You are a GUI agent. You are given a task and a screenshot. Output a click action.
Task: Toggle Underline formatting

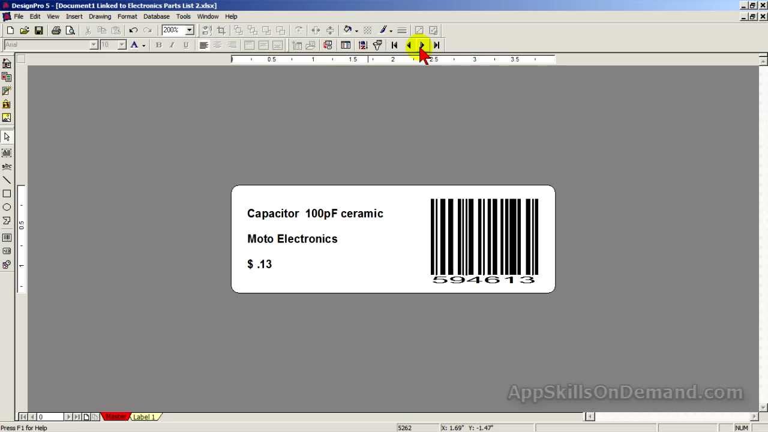186,45
